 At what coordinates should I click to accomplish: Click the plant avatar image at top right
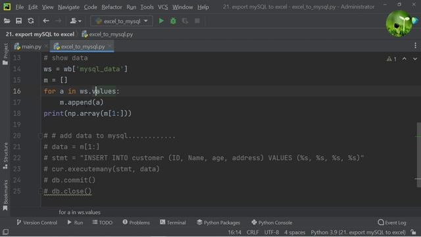point(399,24)
